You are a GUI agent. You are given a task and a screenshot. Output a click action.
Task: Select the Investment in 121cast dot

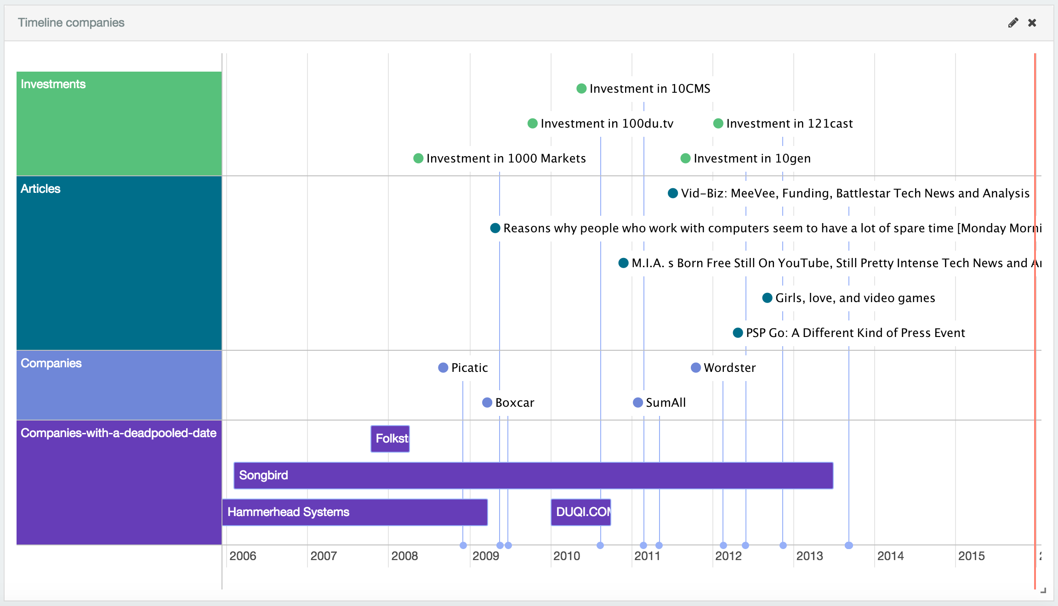click(x=718, y=123)
